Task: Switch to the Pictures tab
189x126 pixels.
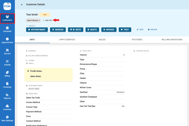Action: pyautogui.click(x=137, y=40)
